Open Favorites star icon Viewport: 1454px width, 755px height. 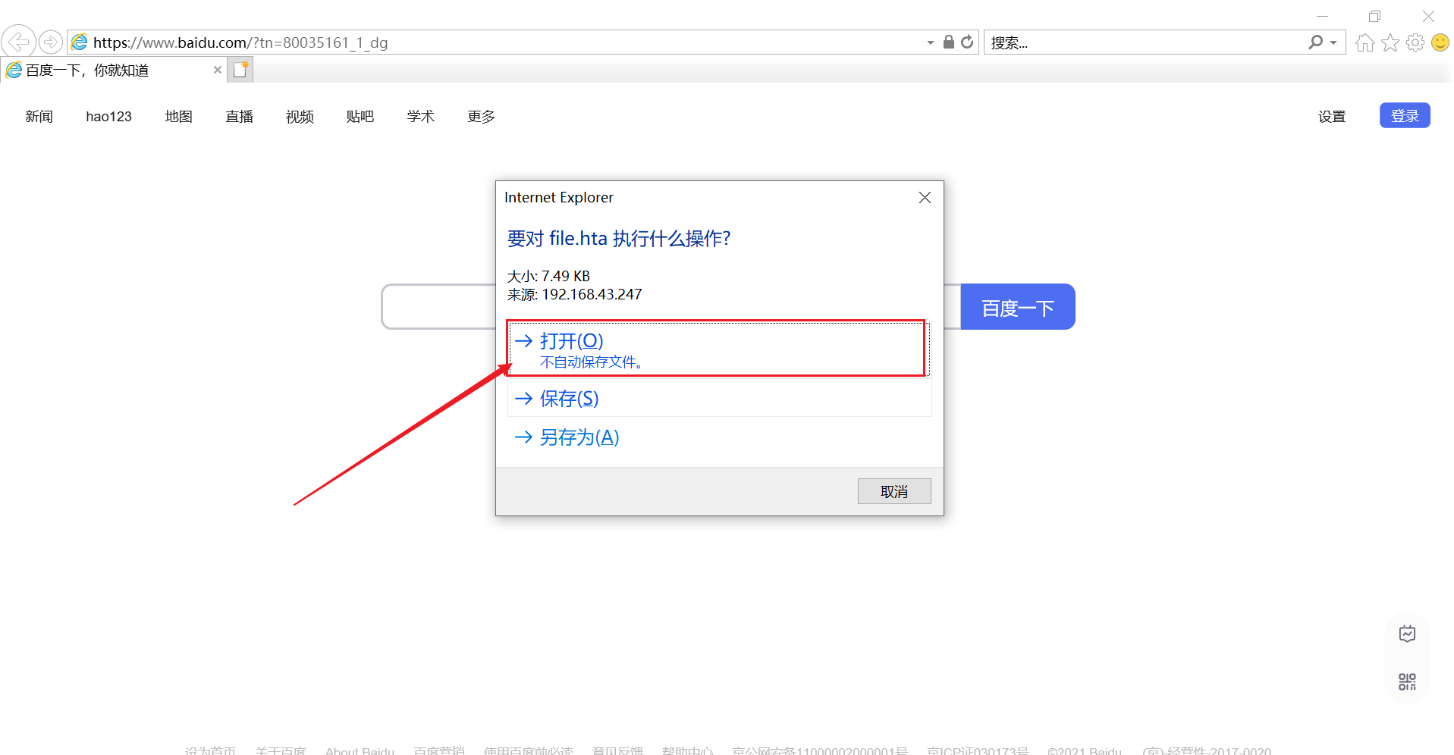[x=1390, y=42]
